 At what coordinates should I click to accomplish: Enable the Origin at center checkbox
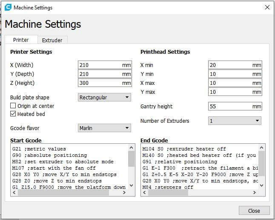[x=13, y=106]
